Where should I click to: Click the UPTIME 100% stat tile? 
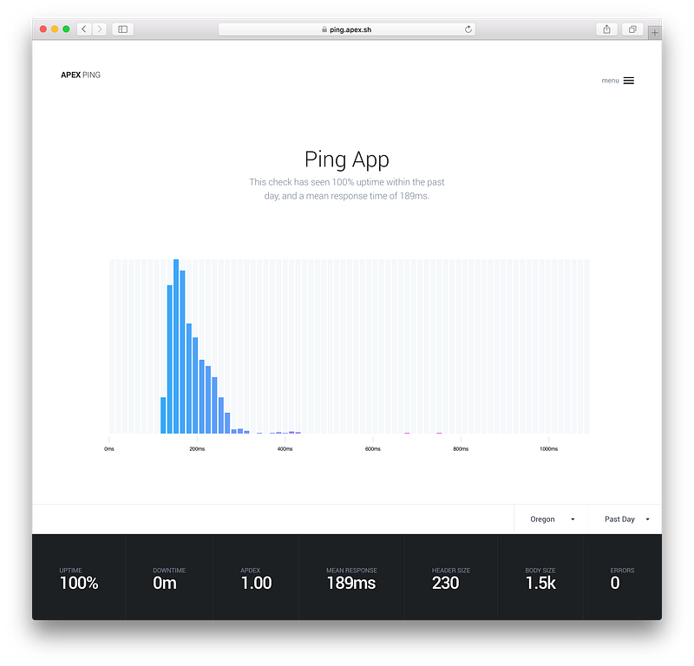(x=79, y=577)
